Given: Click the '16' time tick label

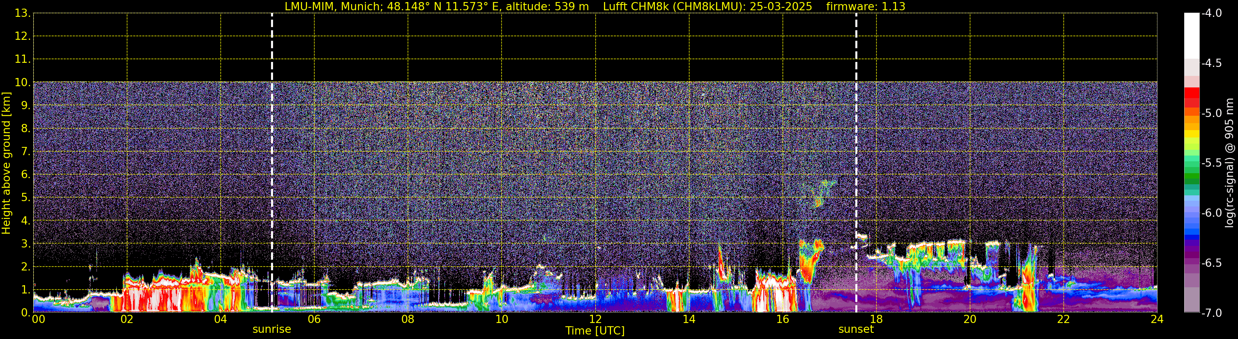Looking at the screenshot, I should click(x=782, y=319).
